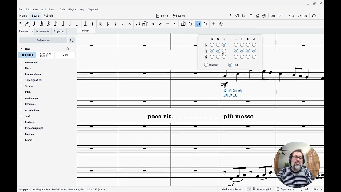Expand the Key signatures palette
This screenshot has height=192, width=341.
click(21, 74)
